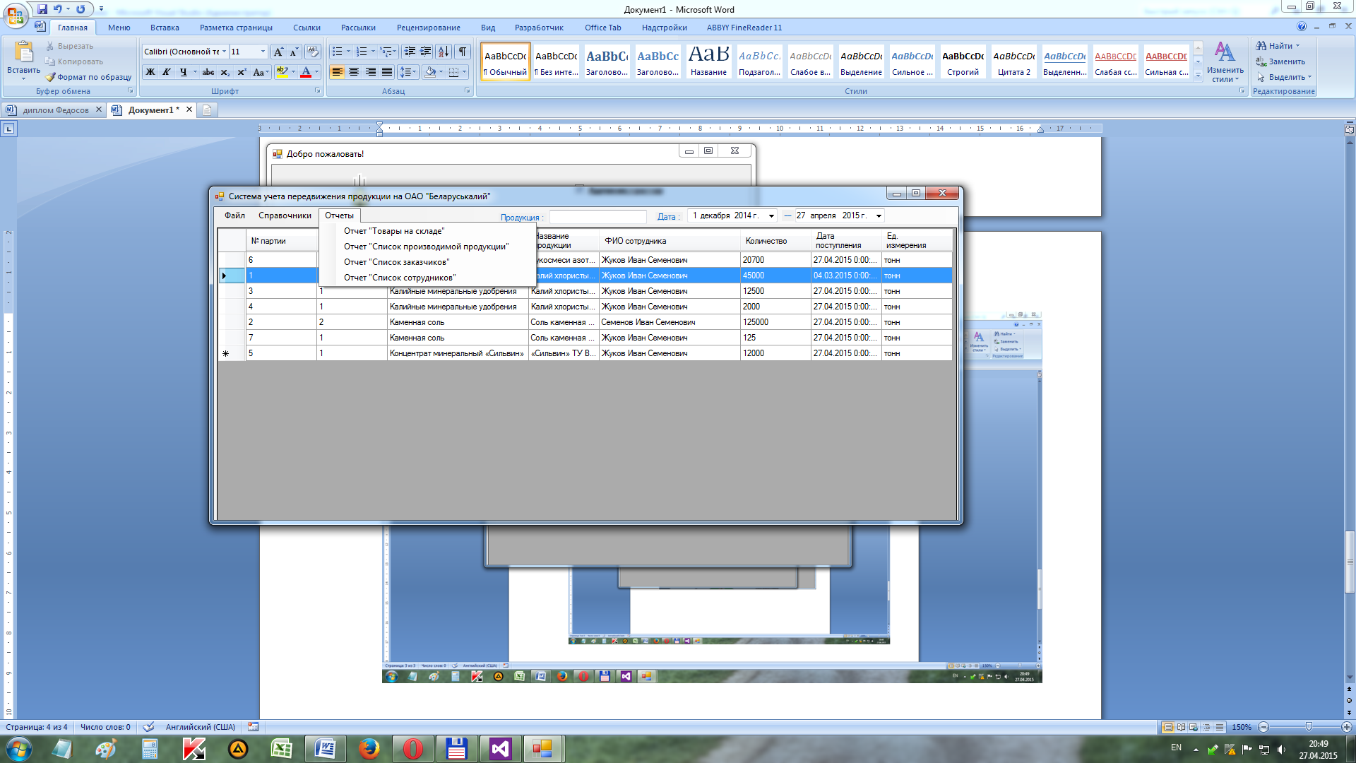Click the Заменить button in ribbon
The image size is (1356, 763).
[1286, 61]
